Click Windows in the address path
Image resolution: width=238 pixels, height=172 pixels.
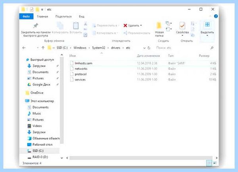pyautogui.click(x=80, y=48)
